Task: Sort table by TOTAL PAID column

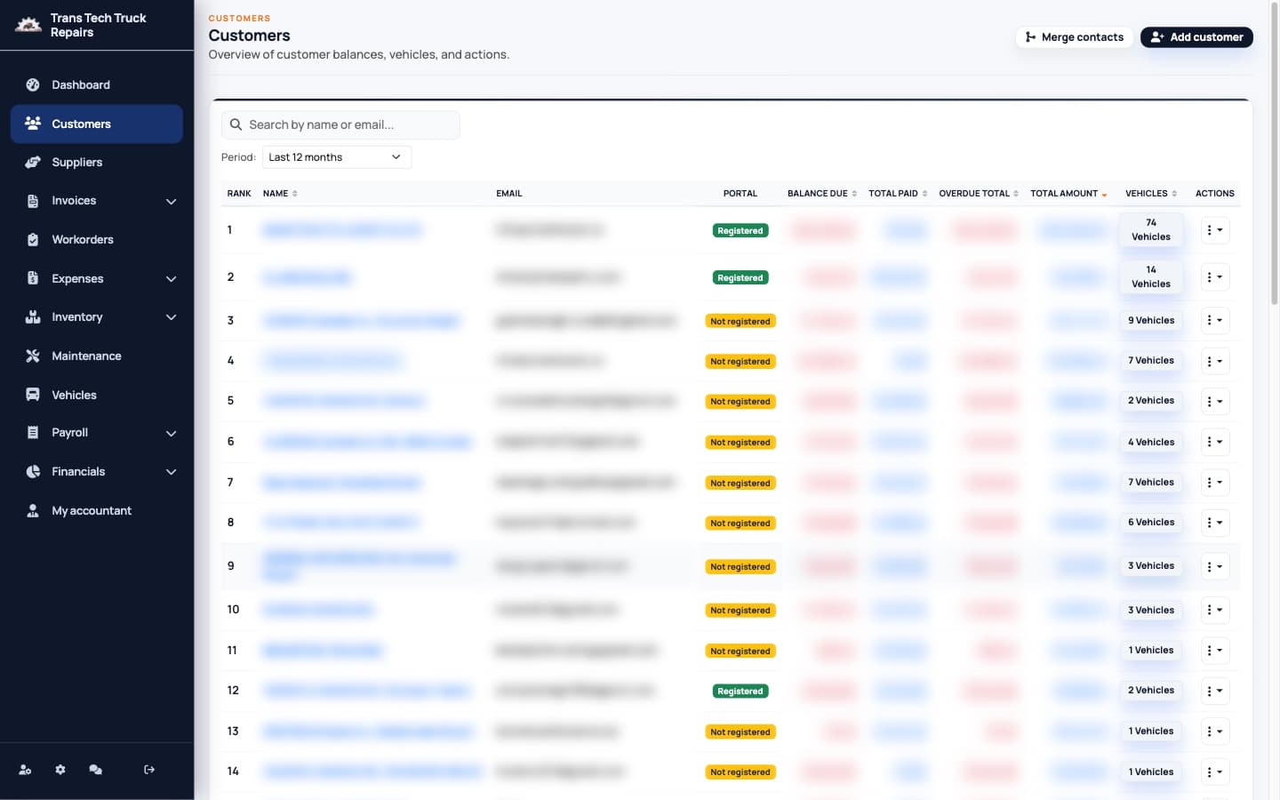Action: coord(898,193)
